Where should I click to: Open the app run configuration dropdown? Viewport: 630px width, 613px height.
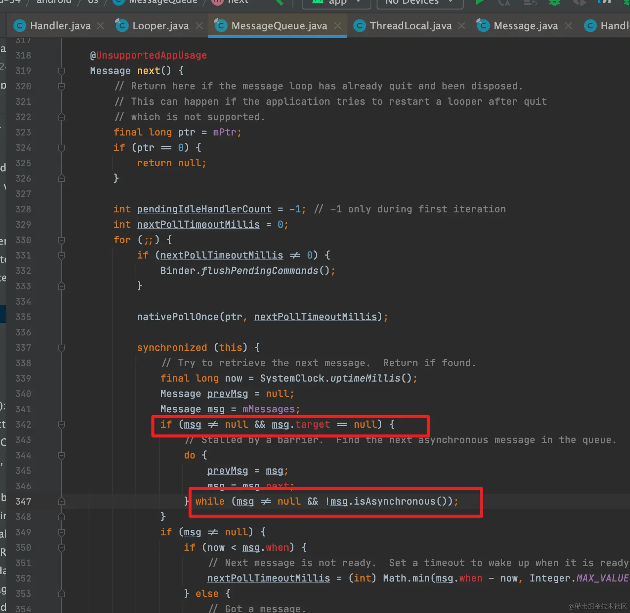pyautogui.click(x=336, y=3)
